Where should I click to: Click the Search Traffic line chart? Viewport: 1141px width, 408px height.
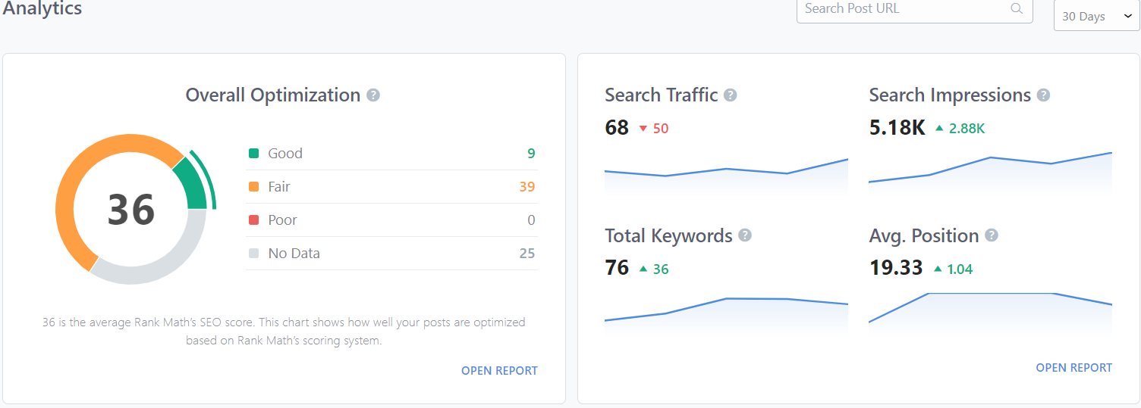pyautogui.click(x=726, y=178)
